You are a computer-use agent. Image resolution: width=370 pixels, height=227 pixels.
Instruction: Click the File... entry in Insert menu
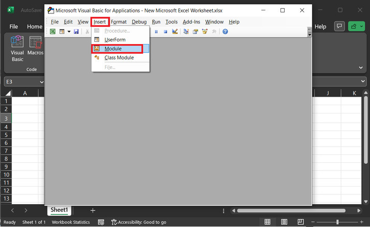pos(121,67)
